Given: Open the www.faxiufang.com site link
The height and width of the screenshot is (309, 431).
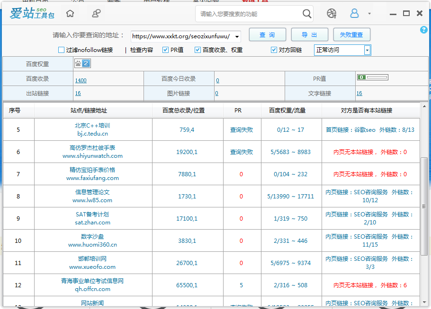Looking at the screenshot, I should click(x=93, y=178).
